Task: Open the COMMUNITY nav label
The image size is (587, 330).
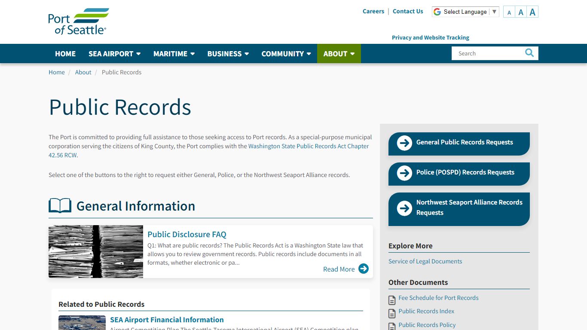Action: click(x=283, y=54)
